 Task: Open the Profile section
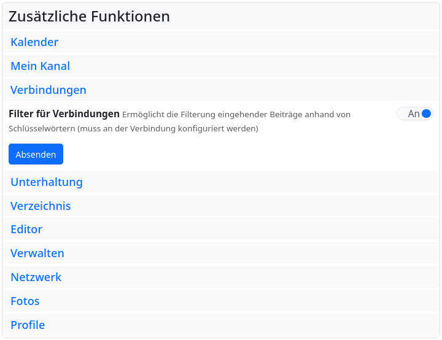coord(28,325)
